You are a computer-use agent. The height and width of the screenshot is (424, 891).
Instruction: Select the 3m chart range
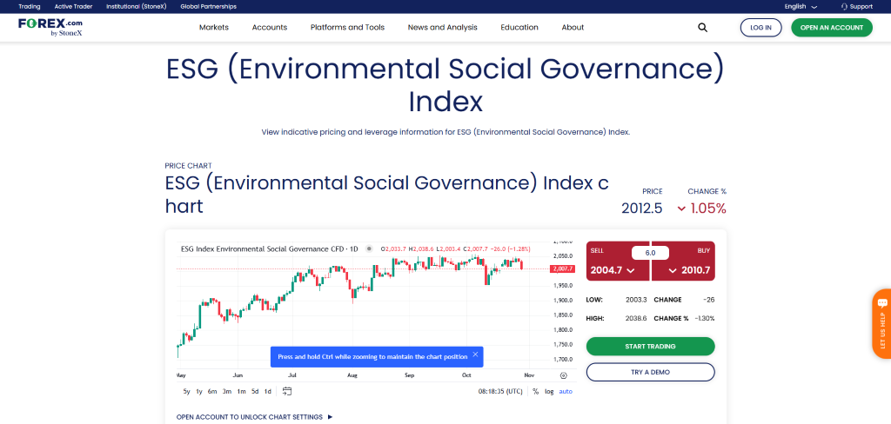click(227, 391)
